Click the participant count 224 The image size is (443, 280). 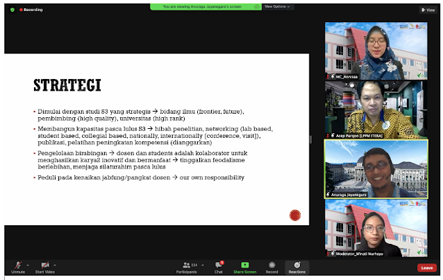pyautogui.click(x=194, y=265)
